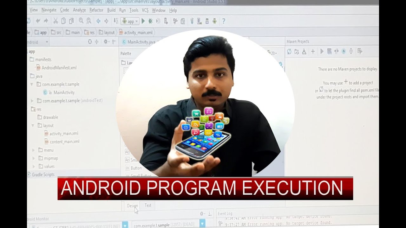Navigate forward with the right arrow icon

pos(106,21)
